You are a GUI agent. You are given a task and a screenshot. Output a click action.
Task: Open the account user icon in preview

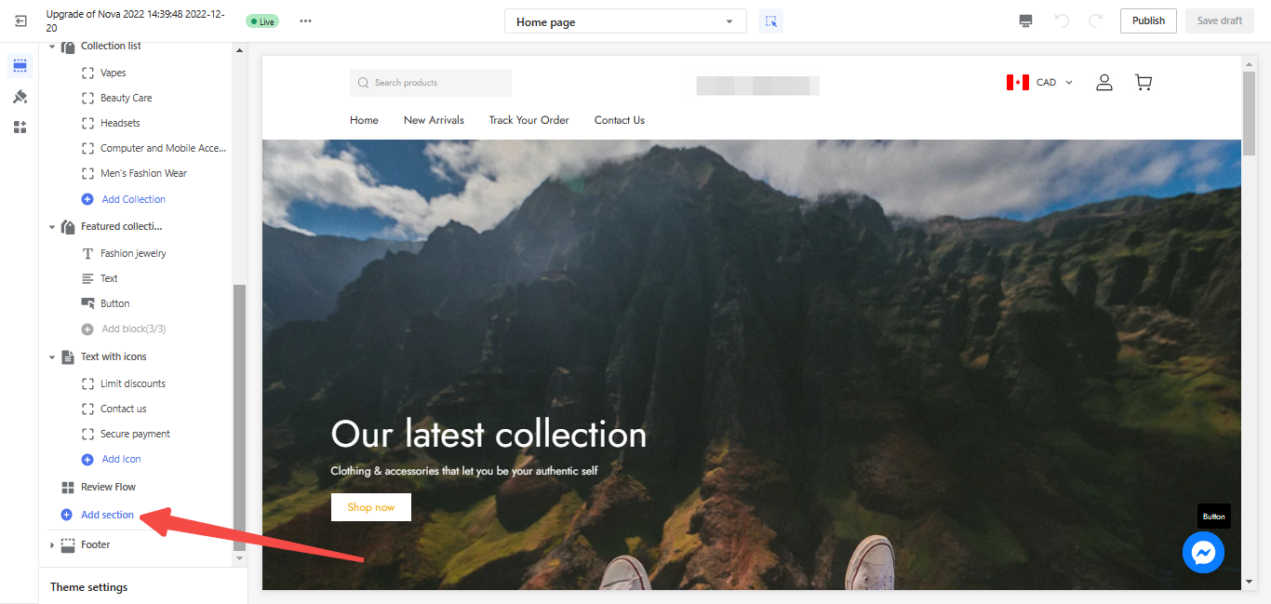1104,83
